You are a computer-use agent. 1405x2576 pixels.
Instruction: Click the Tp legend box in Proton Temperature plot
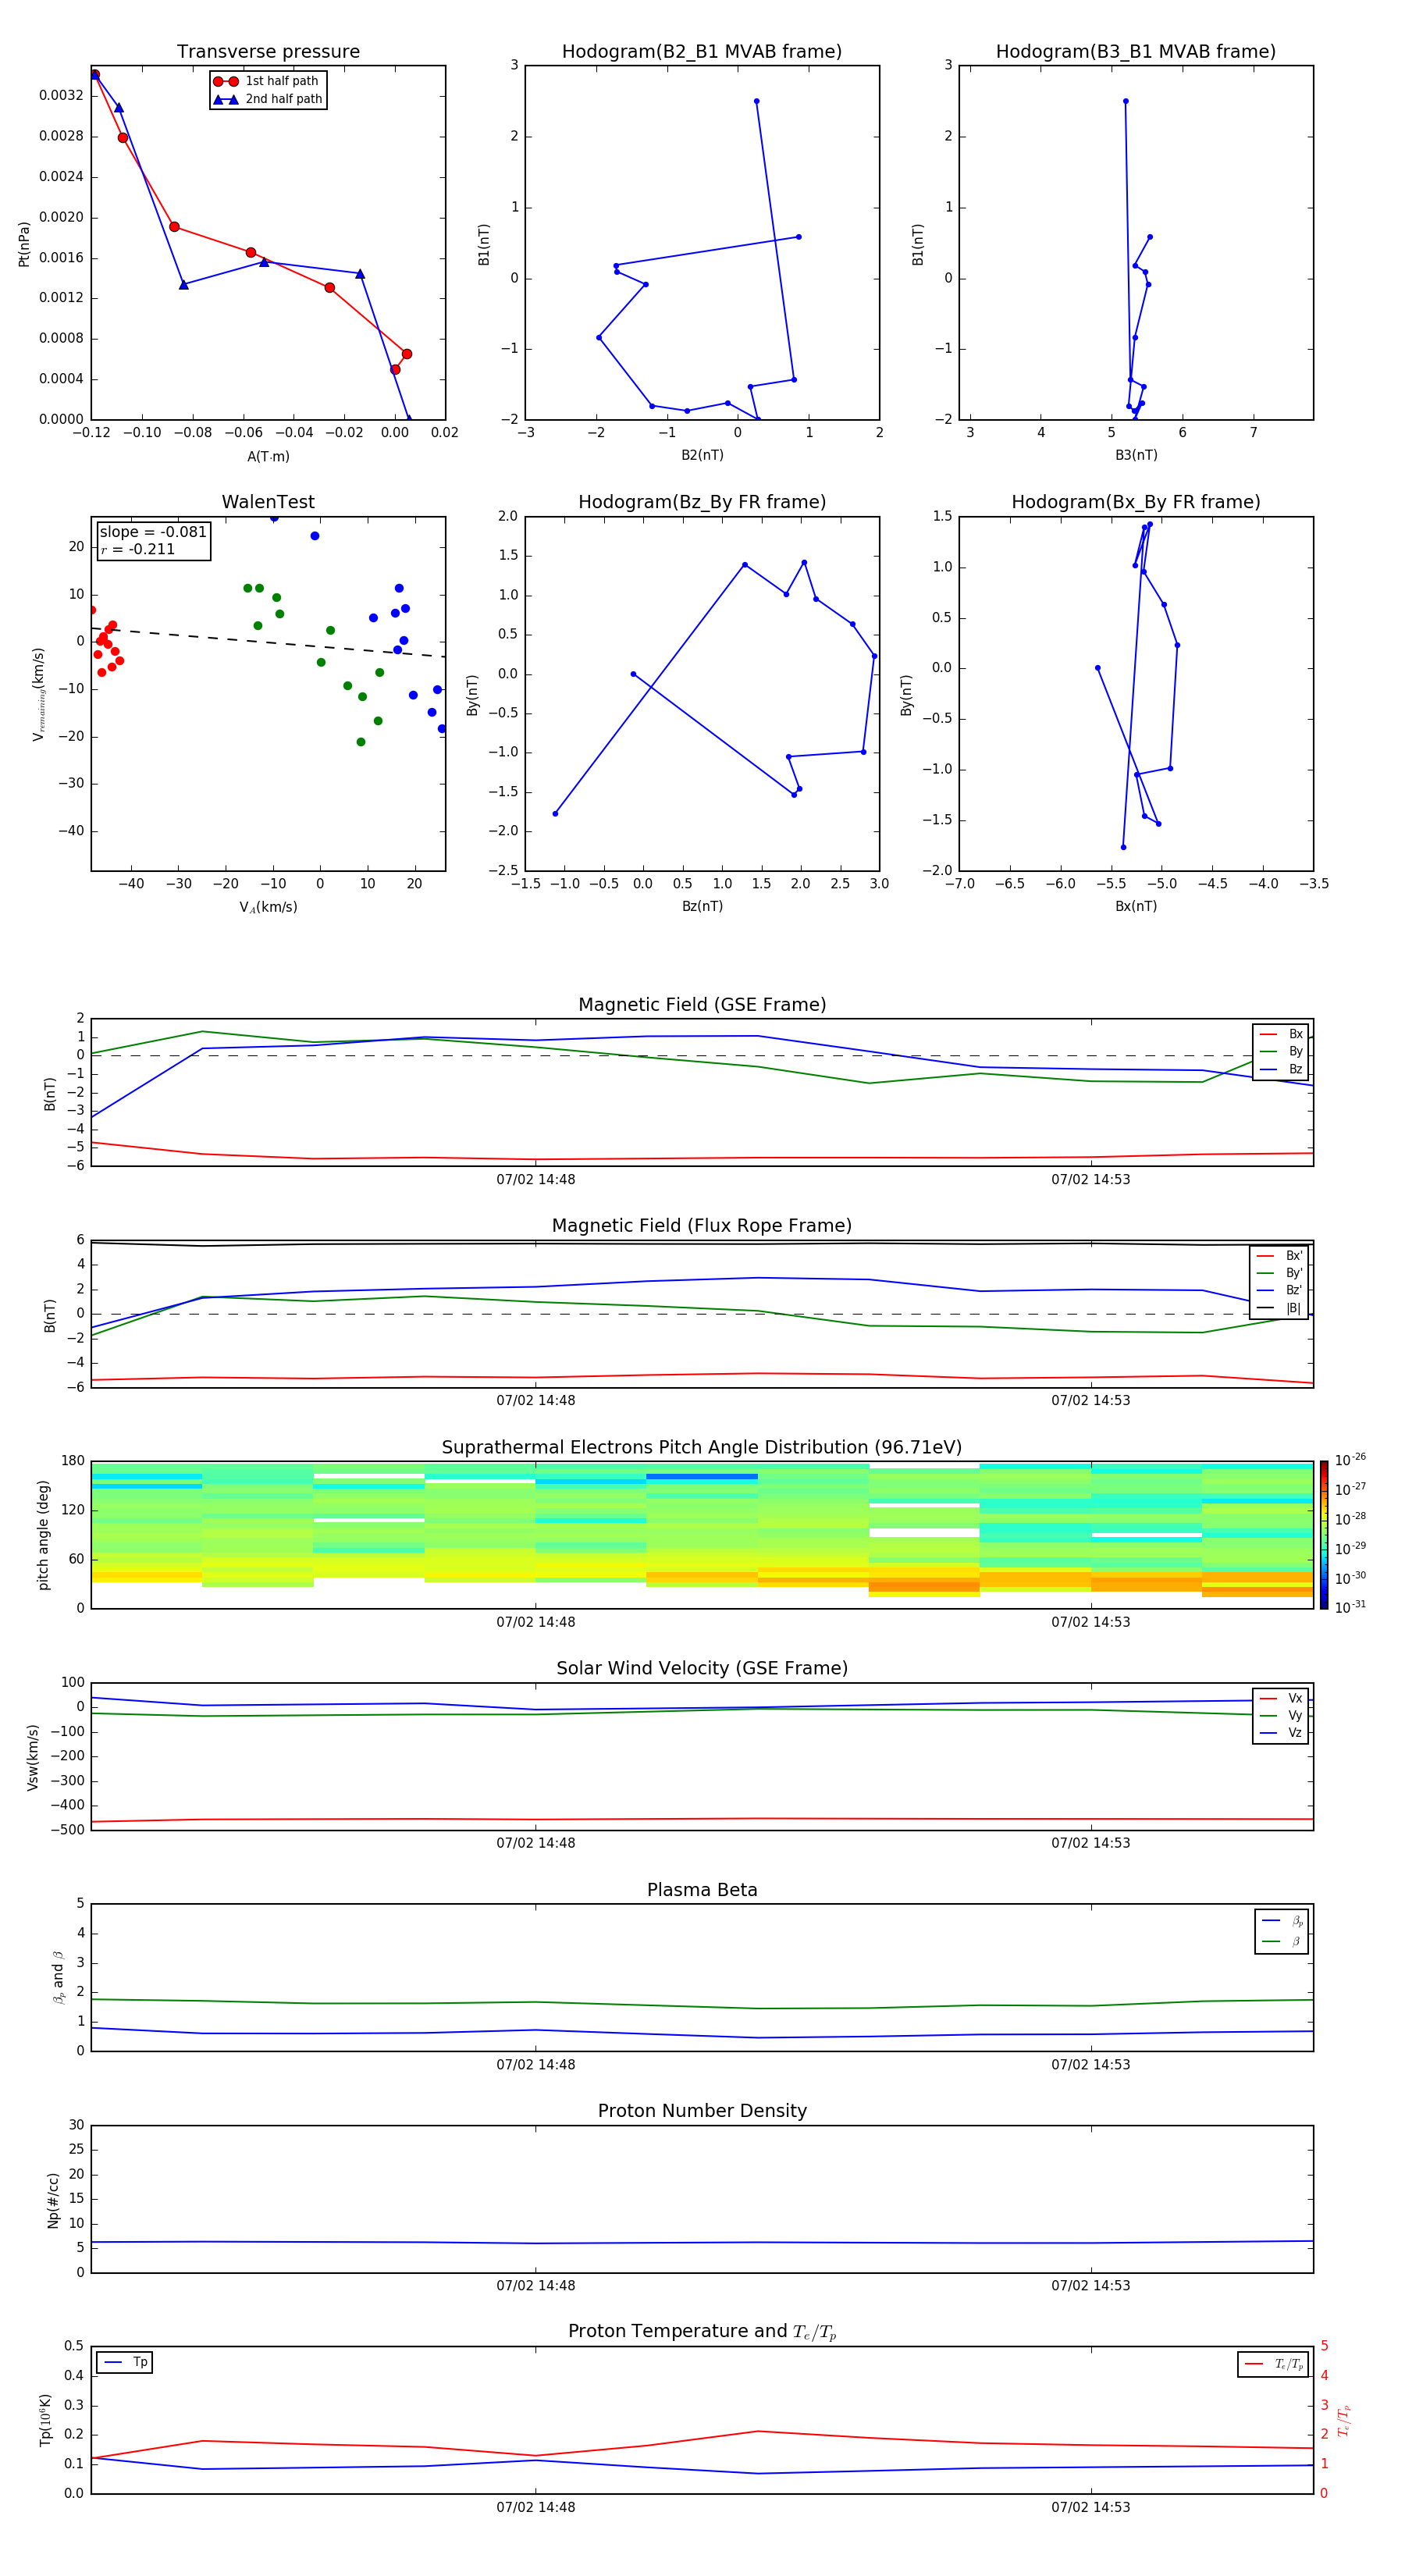[125, 2362]
